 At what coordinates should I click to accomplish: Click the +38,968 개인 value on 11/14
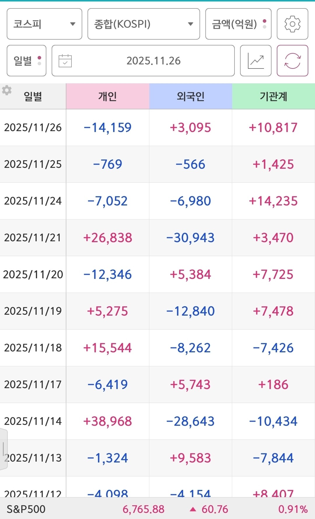click(x=108, y=421)
